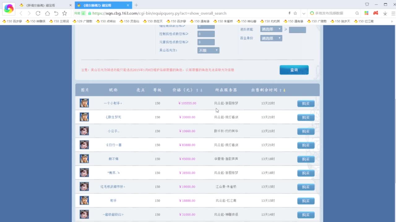Click the search magnifier icon in the search box
396x222 pixels.
tap(357, 13)
